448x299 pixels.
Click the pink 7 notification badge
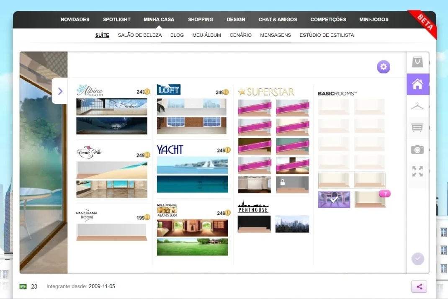(x=385, y=194)
